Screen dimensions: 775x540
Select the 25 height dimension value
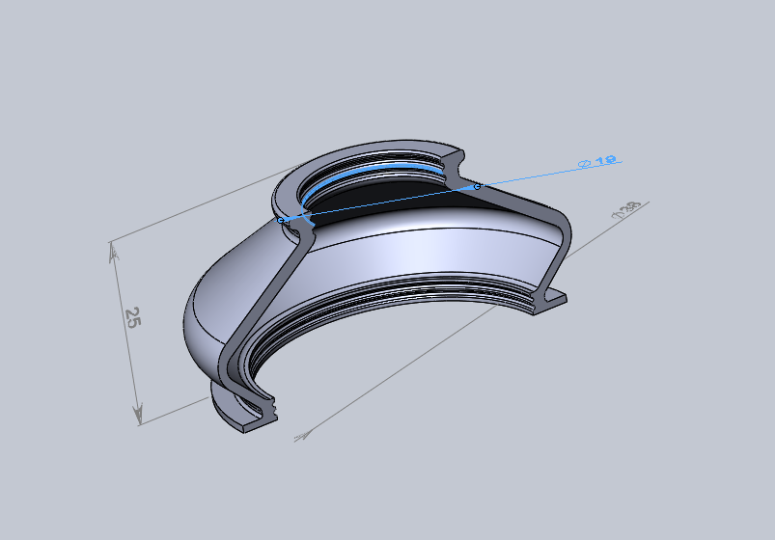tap(132, 317)
